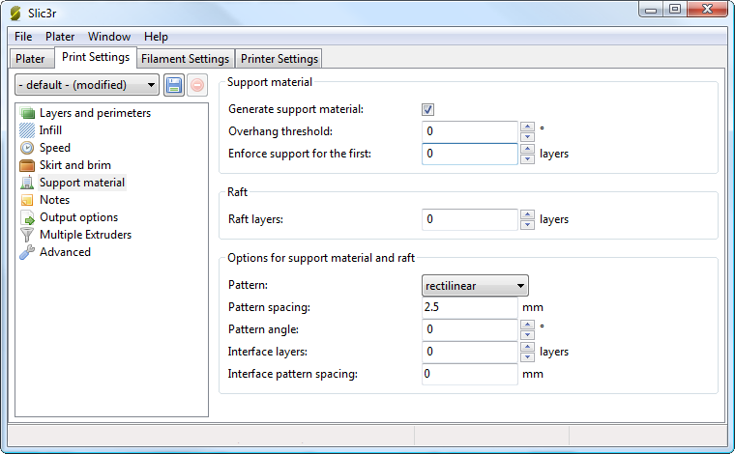Select Notes page
This screenshot has height=454, width=735.
(x=55, y=200)
